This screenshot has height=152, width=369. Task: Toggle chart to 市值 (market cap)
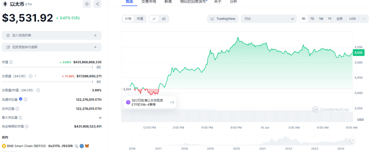click(x=139, y=19)
